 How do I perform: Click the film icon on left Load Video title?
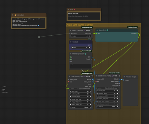(x=85, y=76)
